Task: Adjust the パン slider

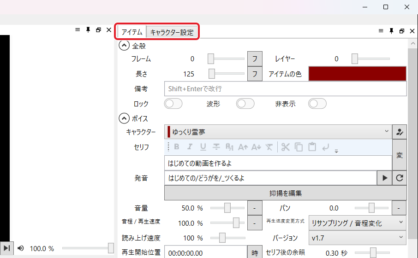Action: 371,208
